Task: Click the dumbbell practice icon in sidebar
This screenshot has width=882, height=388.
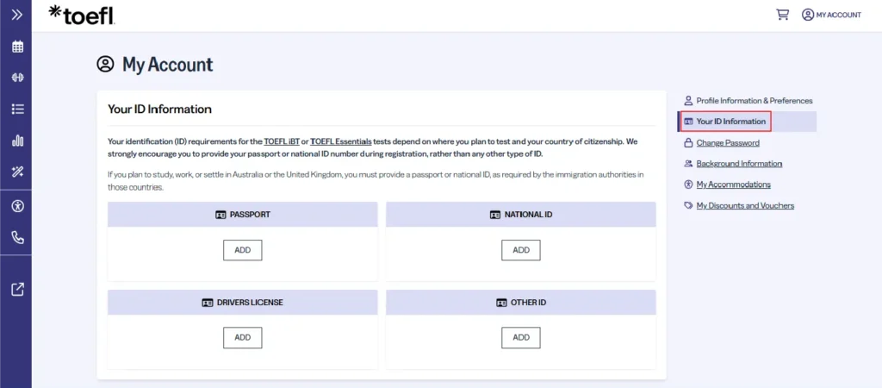Action: 17,78
